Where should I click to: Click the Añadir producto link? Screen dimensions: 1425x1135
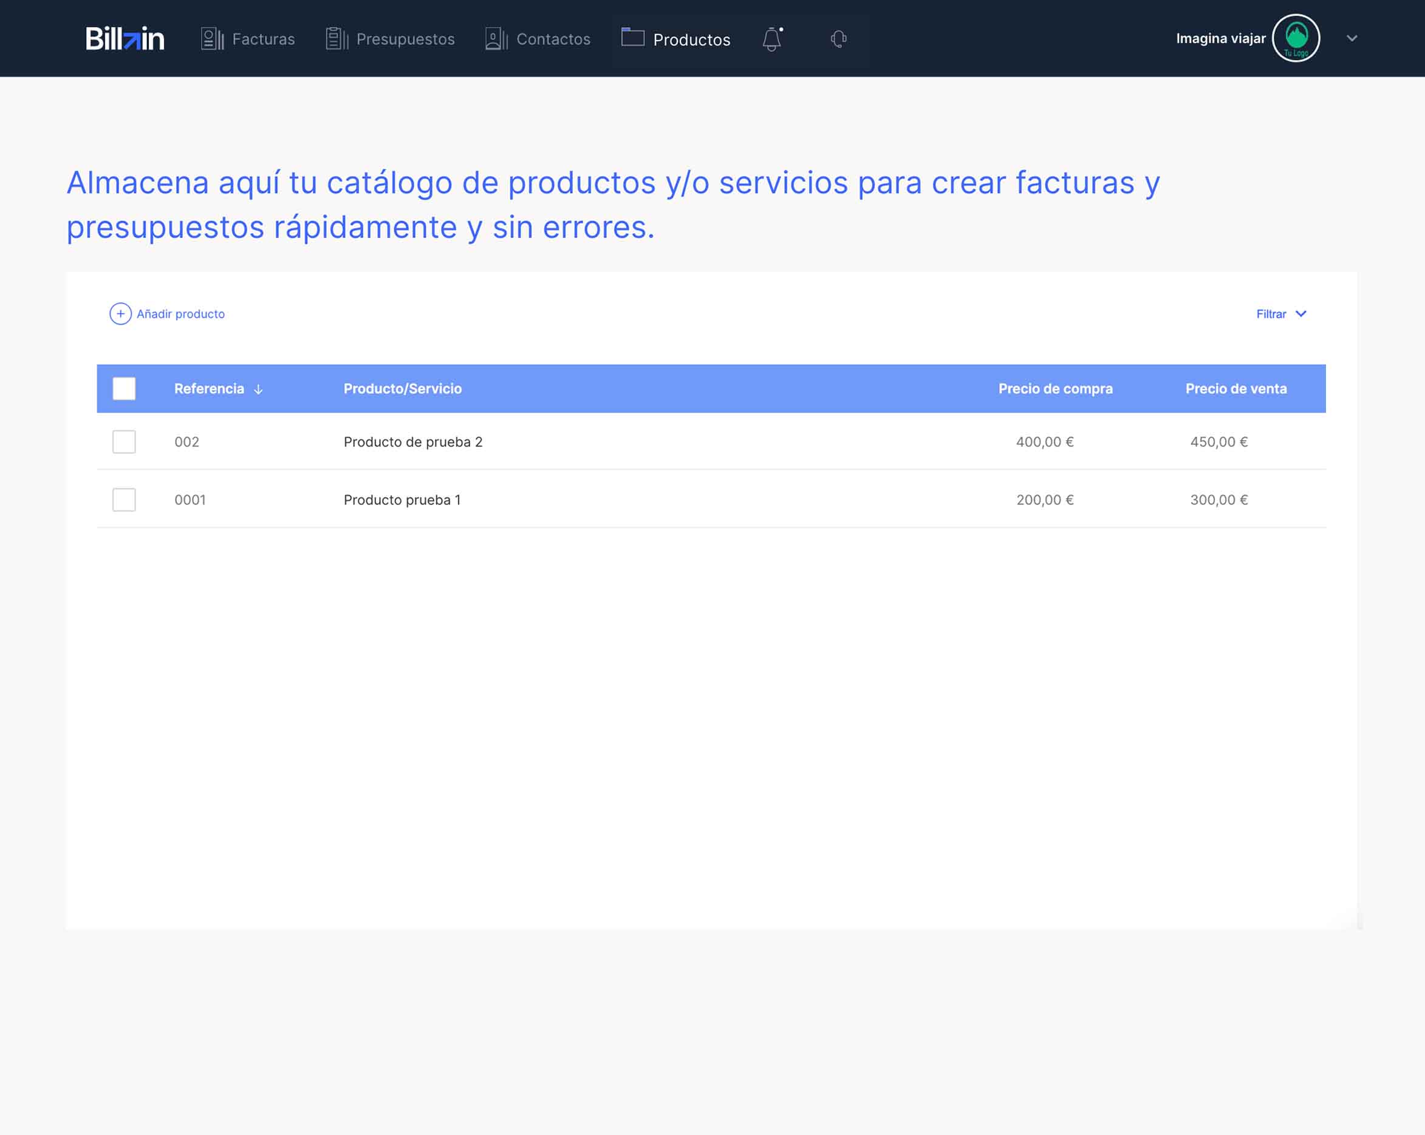(x=180, y=314)
